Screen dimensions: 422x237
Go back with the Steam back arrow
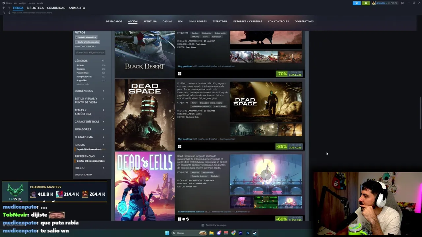4,8
